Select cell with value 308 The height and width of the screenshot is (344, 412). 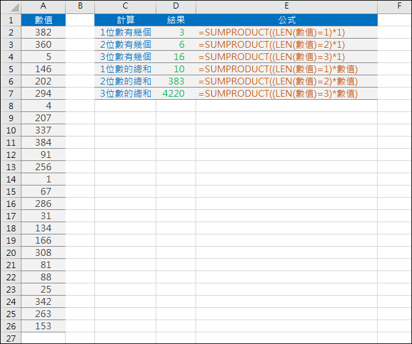tap(44, 253)
